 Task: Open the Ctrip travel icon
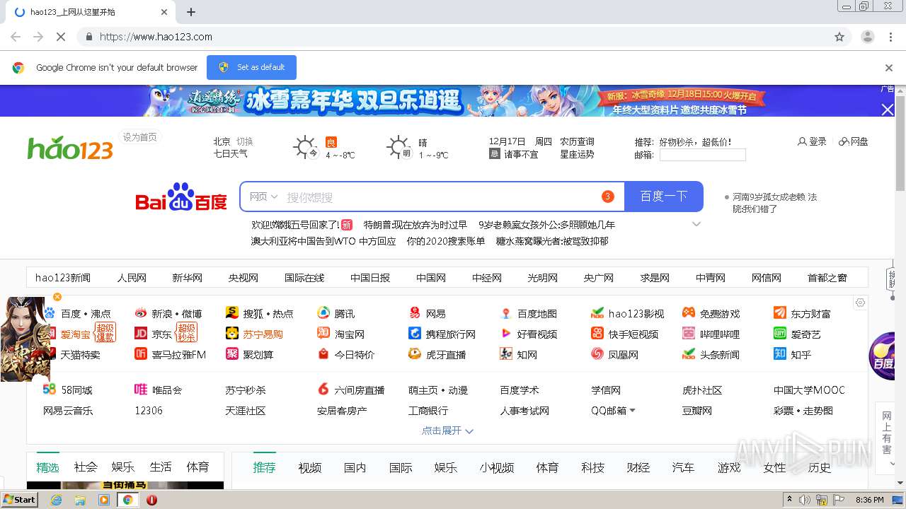click(415, 334)
